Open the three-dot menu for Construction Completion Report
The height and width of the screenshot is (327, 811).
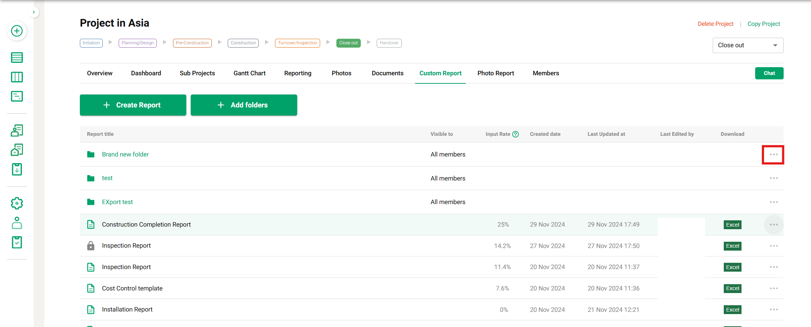click(x=774, y=225)
